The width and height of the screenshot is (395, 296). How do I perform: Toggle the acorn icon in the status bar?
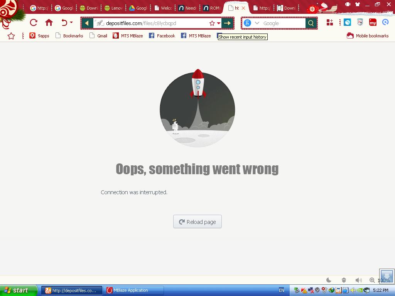coord(344,280)
